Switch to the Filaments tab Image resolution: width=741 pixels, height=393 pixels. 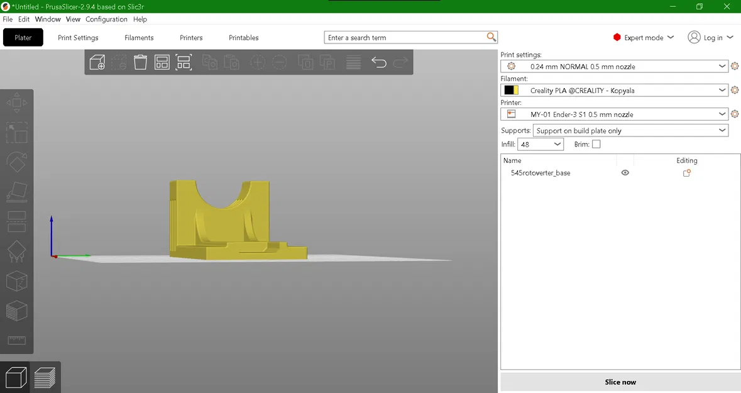coord(139,38)
